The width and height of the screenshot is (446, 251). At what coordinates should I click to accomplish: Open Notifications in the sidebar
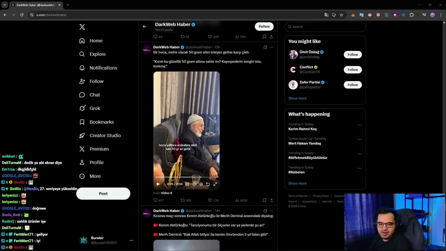point(98,68)
